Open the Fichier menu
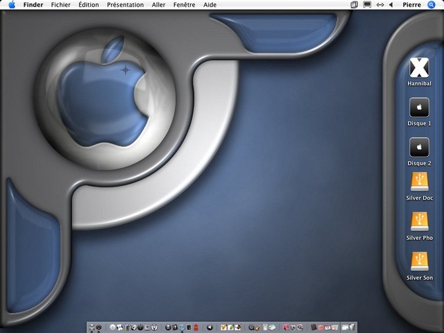Screen dimensions: 444x333 tap(61, 5)
